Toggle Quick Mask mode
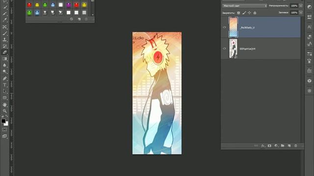314x176 pixels. 4,130
